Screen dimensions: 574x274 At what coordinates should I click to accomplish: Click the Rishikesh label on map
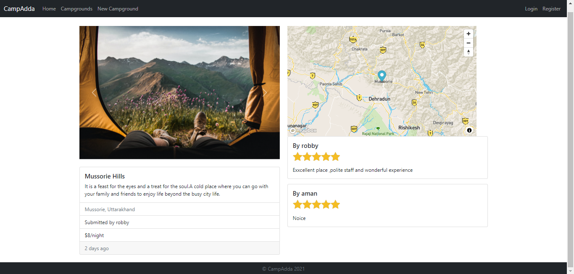click(x=409, y=127)
